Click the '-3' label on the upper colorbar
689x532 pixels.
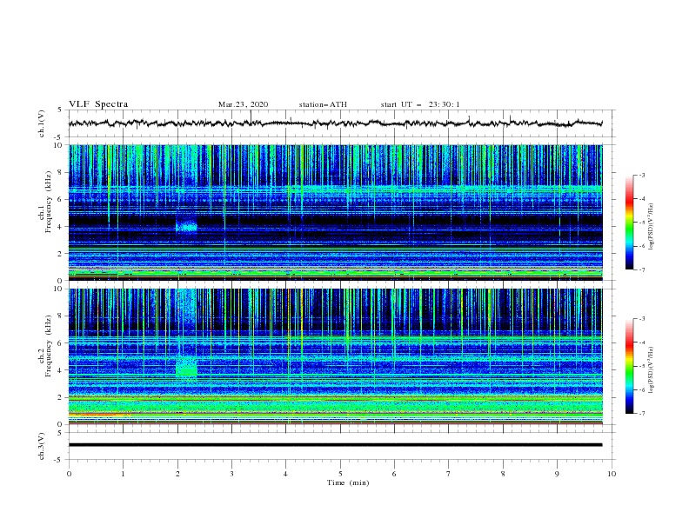click(641, 175)
